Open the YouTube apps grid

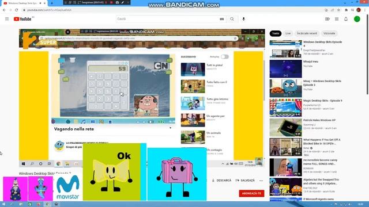click(x=337, y=19)
